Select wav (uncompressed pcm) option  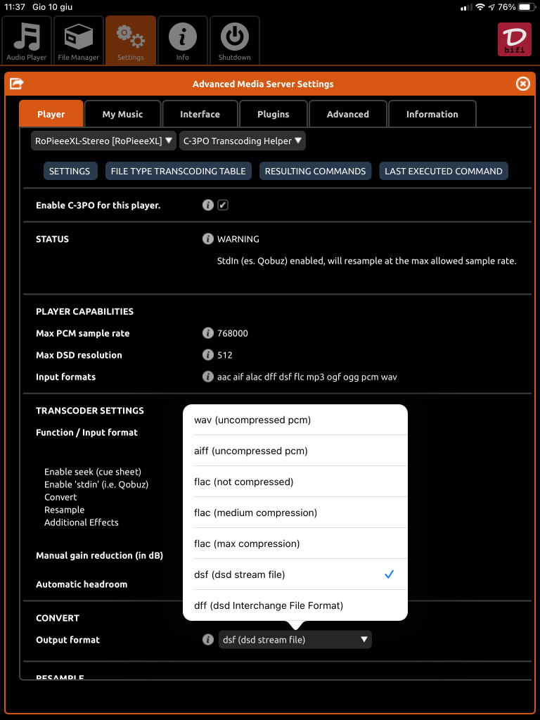(295, 420)
